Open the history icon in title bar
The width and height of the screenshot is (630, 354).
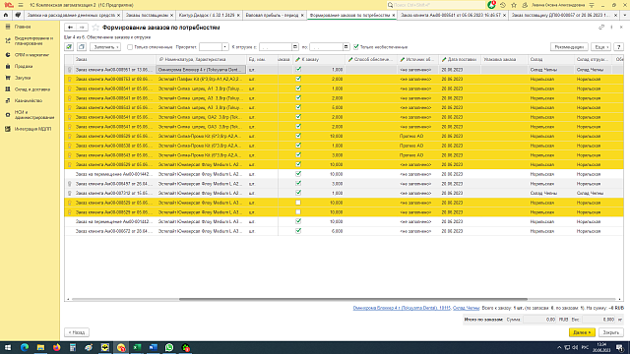[503, 5]
